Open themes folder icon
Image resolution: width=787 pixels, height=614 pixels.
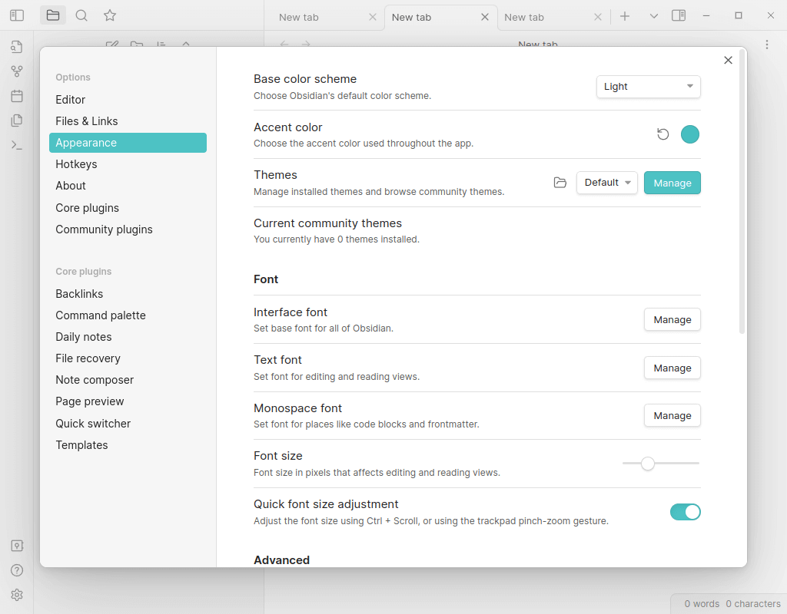pyautogui.click(x=560, y=183)
